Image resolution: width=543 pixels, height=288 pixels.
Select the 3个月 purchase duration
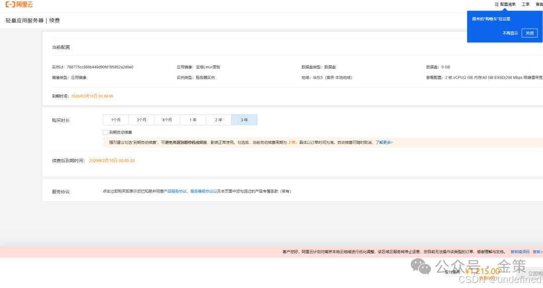click(141, 120)
